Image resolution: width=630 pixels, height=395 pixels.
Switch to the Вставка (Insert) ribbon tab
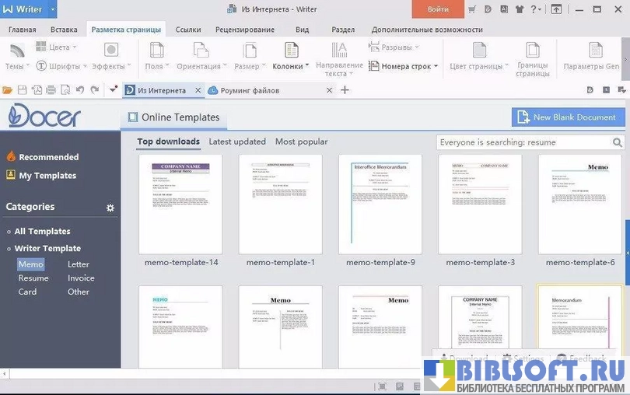pyautogui.click(x=64, y=30)
